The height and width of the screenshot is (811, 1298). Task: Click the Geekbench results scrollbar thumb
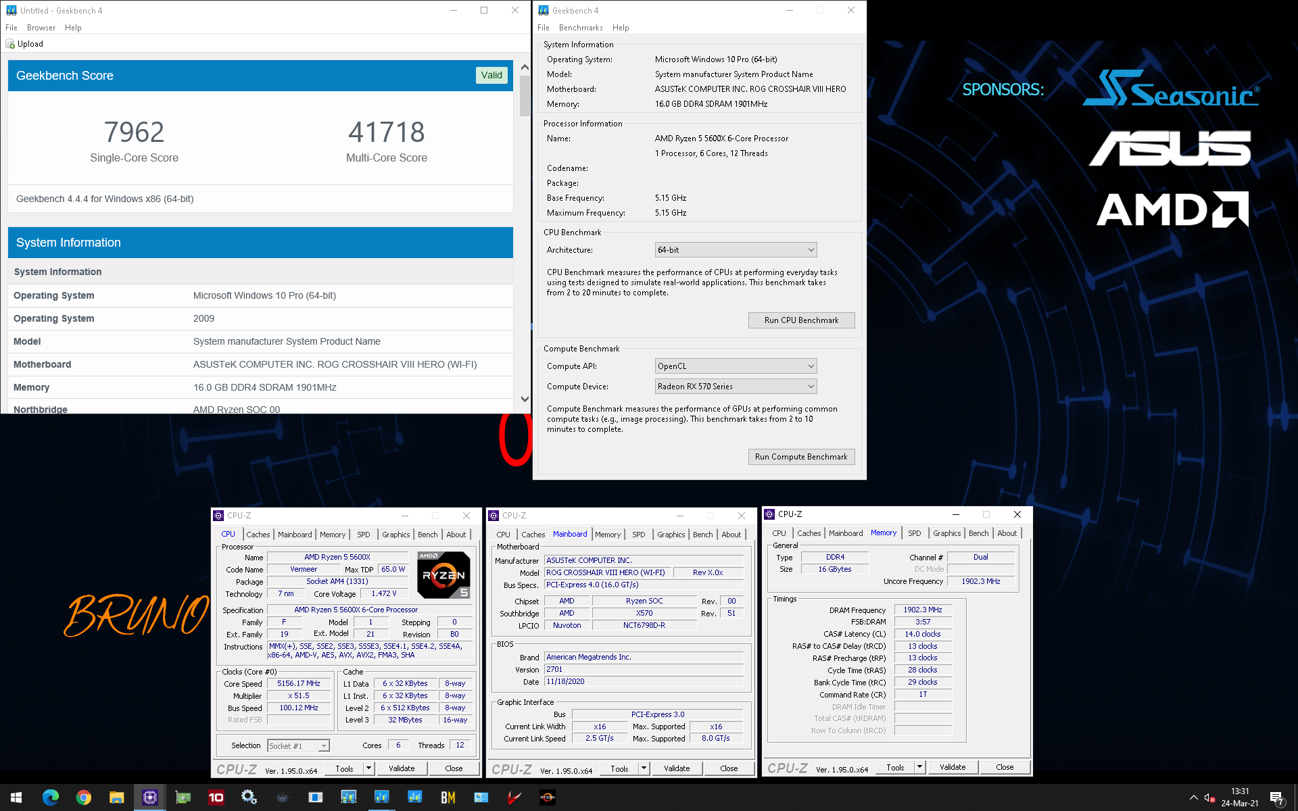pyautogui.click(x=525, y=95)
